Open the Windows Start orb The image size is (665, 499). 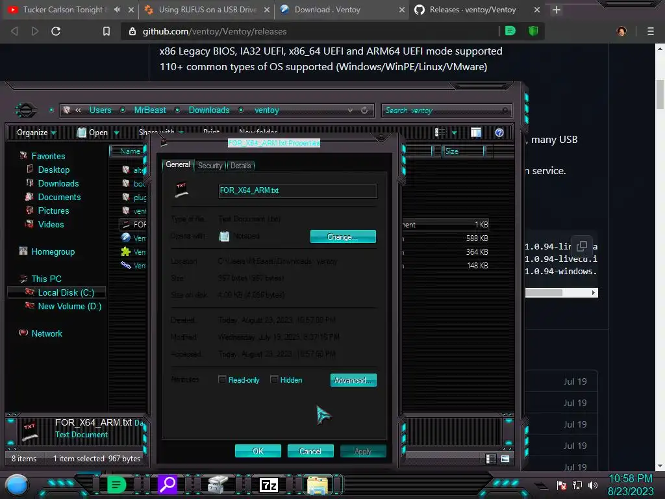17,485
